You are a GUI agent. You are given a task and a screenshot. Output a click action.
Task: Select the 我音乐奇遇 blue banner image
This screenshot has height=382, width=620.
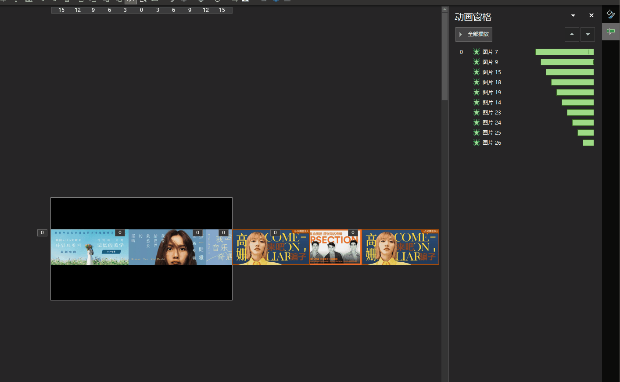[x=219, y=247]
